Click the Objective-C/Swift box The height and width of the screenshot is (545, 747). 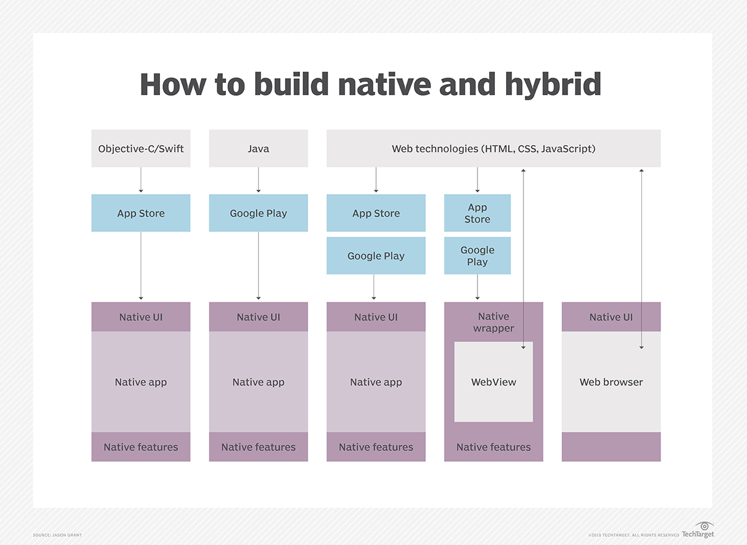[x=141, y=149]
